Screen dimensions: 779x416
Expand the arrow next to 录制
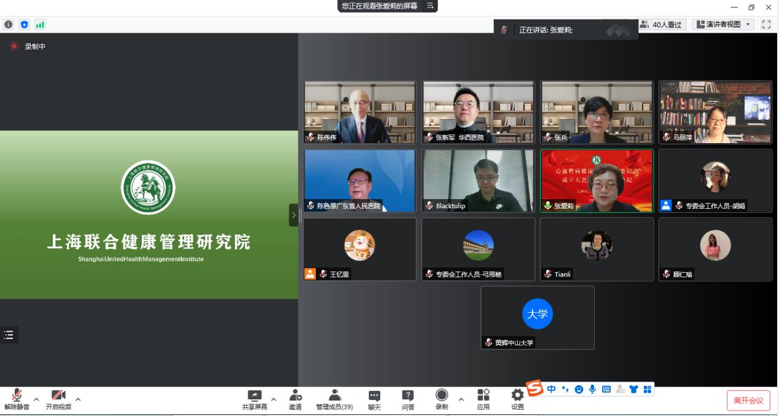pyautogui.click(x=461, y=400)
